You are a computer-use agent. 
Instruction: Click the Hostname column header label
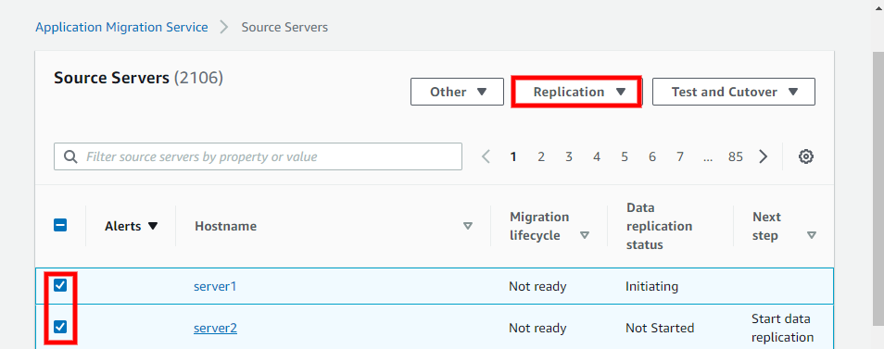225,226
